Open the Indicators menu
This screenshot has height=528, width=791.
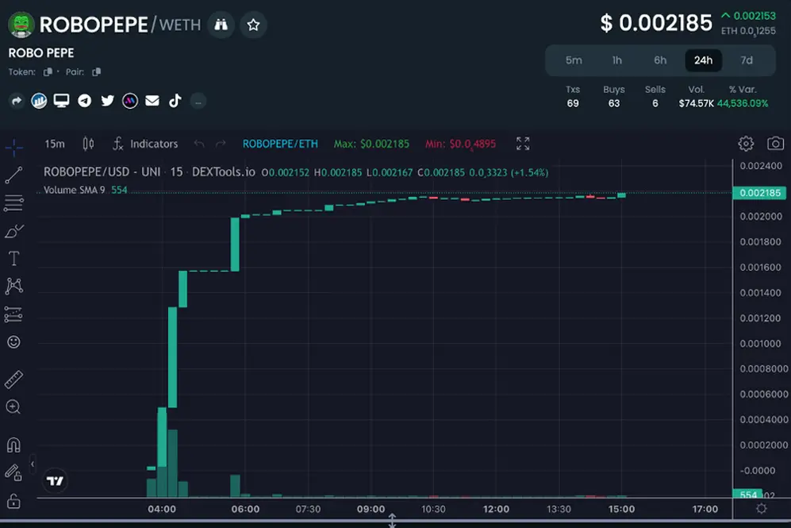(145, 144)
